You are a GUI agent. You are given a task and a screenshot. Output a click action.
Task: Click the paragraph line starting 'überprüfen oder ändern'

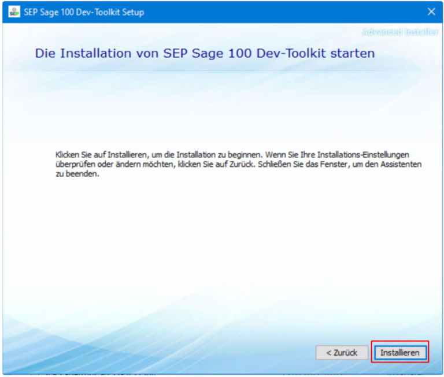tap(238, 165)
